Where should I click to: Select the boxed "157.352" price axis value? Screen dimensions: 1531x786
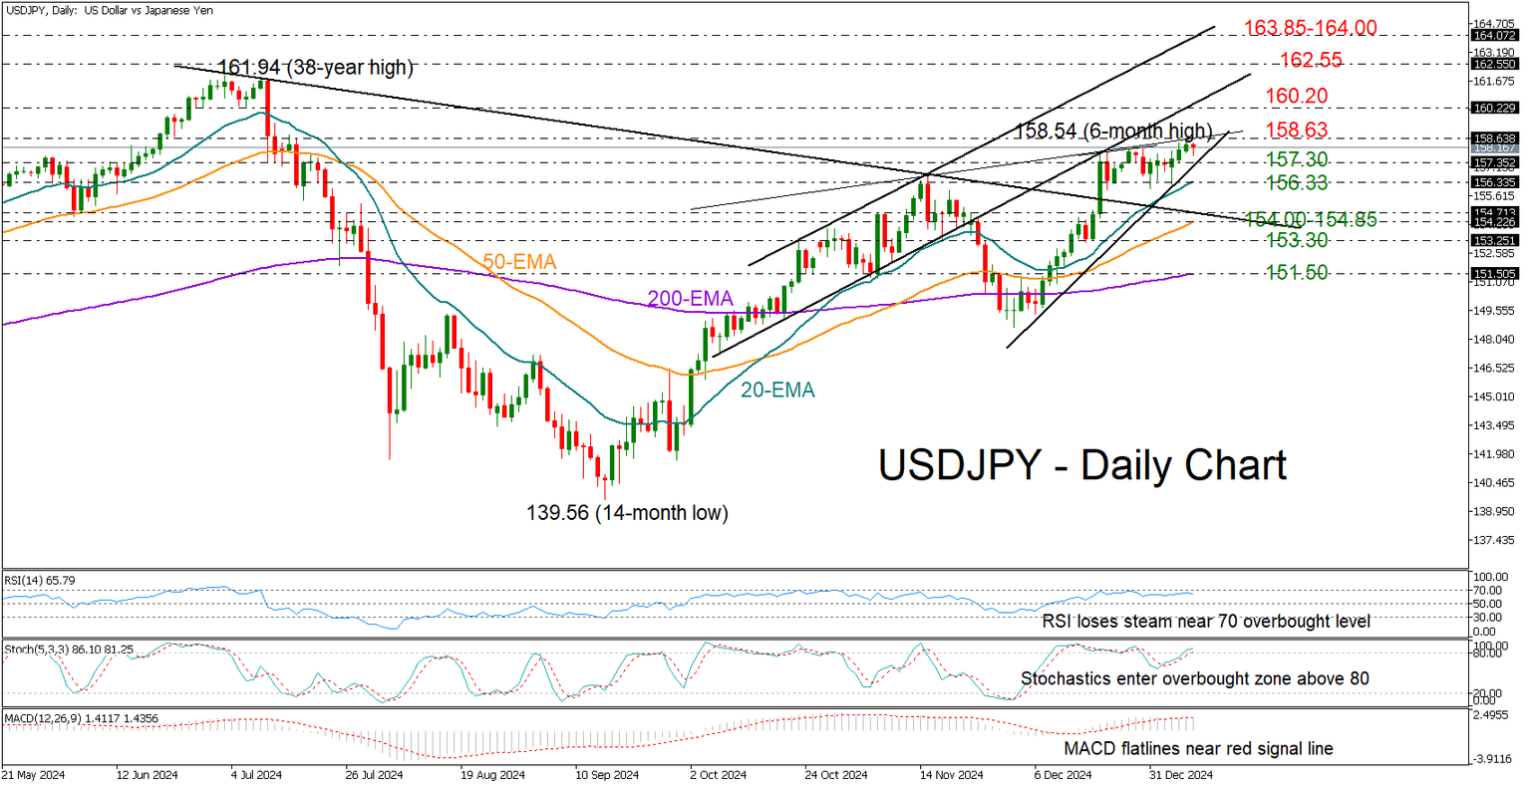click(x=1493, y=162)
